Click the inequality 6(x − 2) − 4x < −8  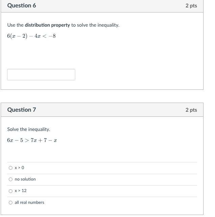coord(31,36)
